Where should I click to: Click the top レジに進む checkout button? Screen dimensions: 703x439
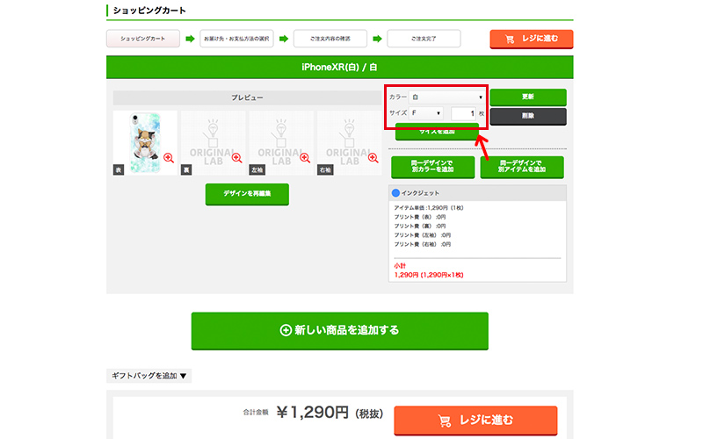pyautogui.click(x=532, y=39)
